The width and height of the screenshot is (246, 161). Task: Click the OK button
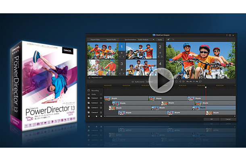click(211, 119)
